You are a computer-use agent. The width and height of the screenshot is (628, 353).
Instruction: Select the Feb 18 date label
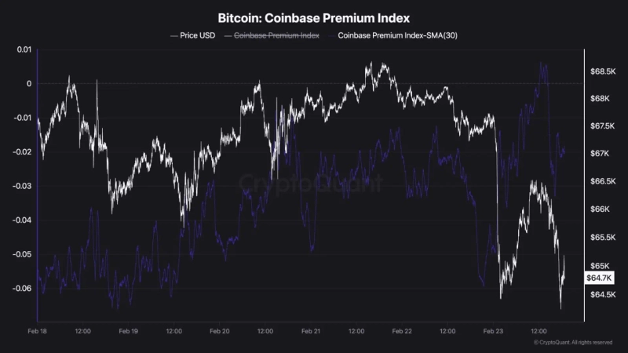tap(38, 332)
